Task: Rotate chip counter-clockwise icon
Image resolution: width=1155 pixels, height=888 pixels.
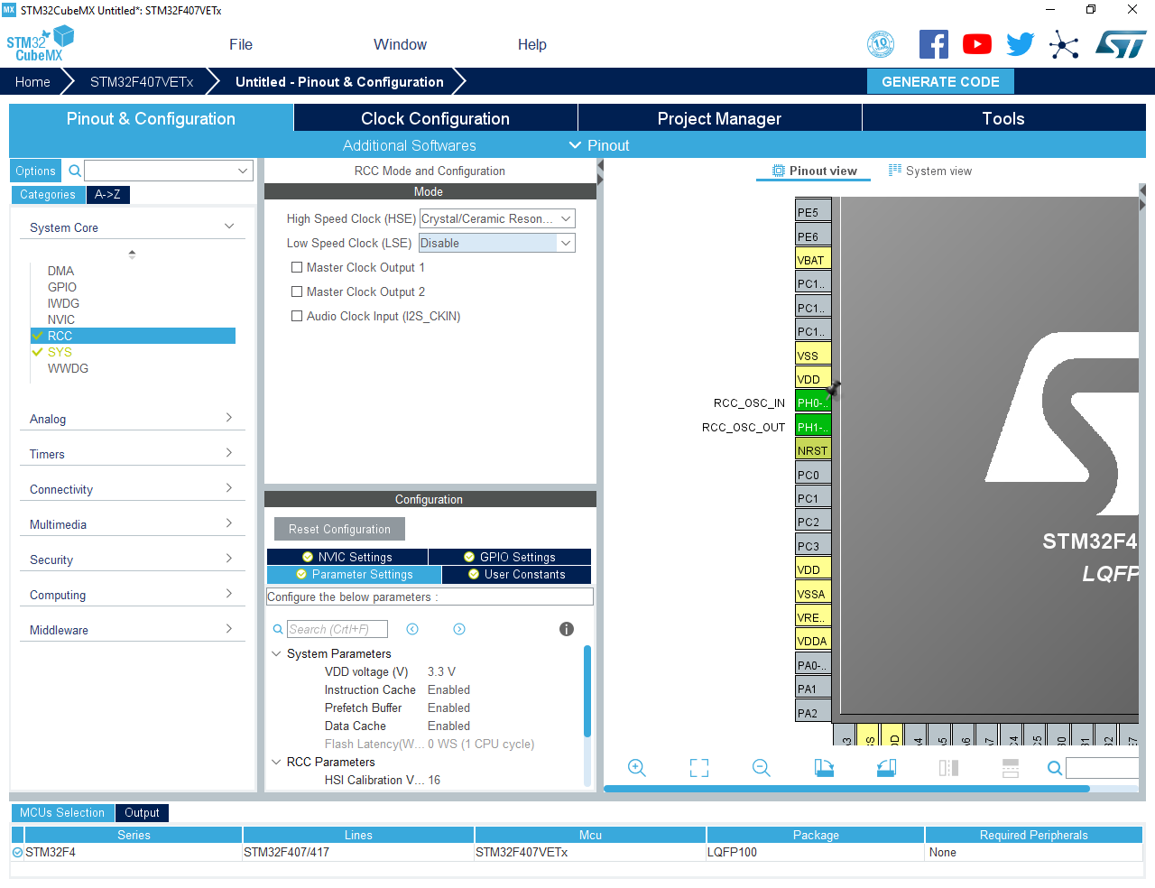Action: point(886,768)
